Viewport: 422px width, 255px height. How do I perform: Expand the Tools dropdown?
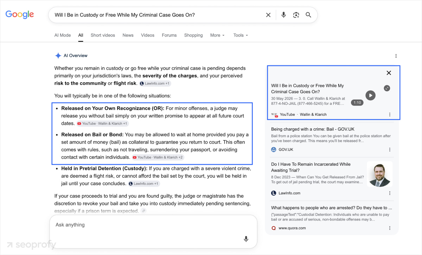pyautogui.click(x=241, y=35)
